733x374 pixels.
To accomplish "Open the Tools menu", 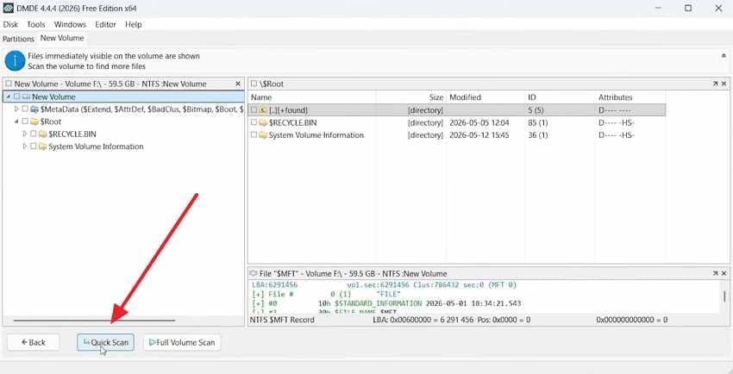I will pyautogui.click(x=36, y=25).
